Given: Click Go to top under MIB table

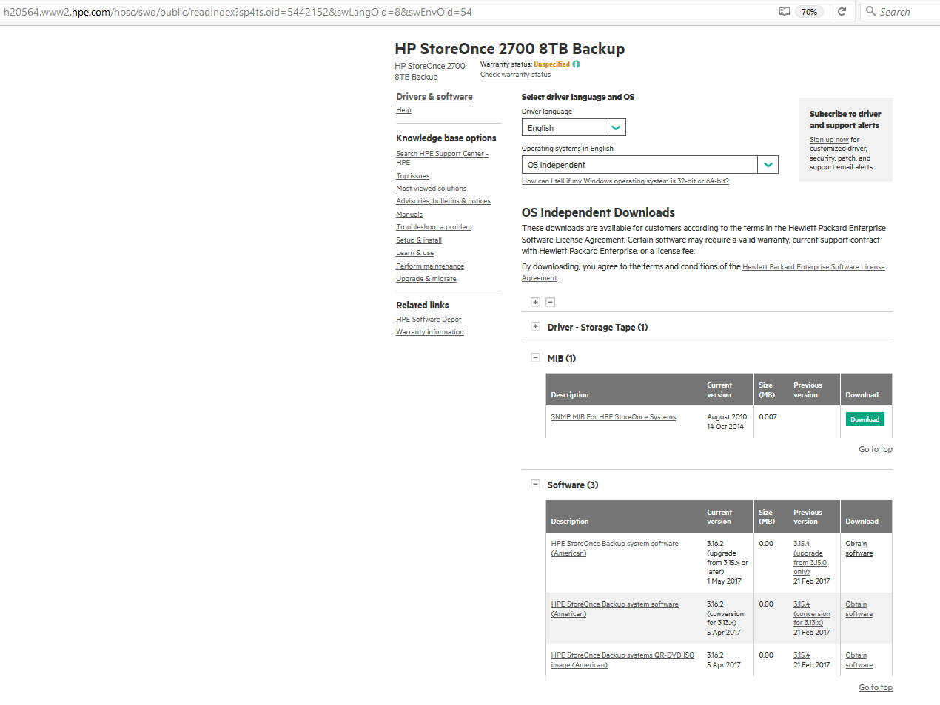Looking at the screenshot, I should 876,449.
